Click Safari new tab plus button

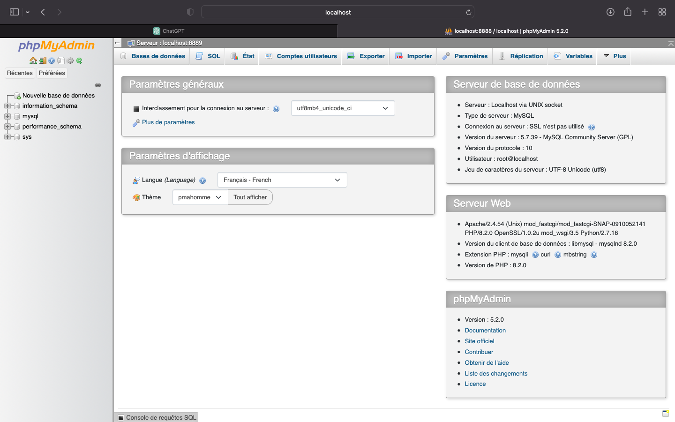pos(645,12)
